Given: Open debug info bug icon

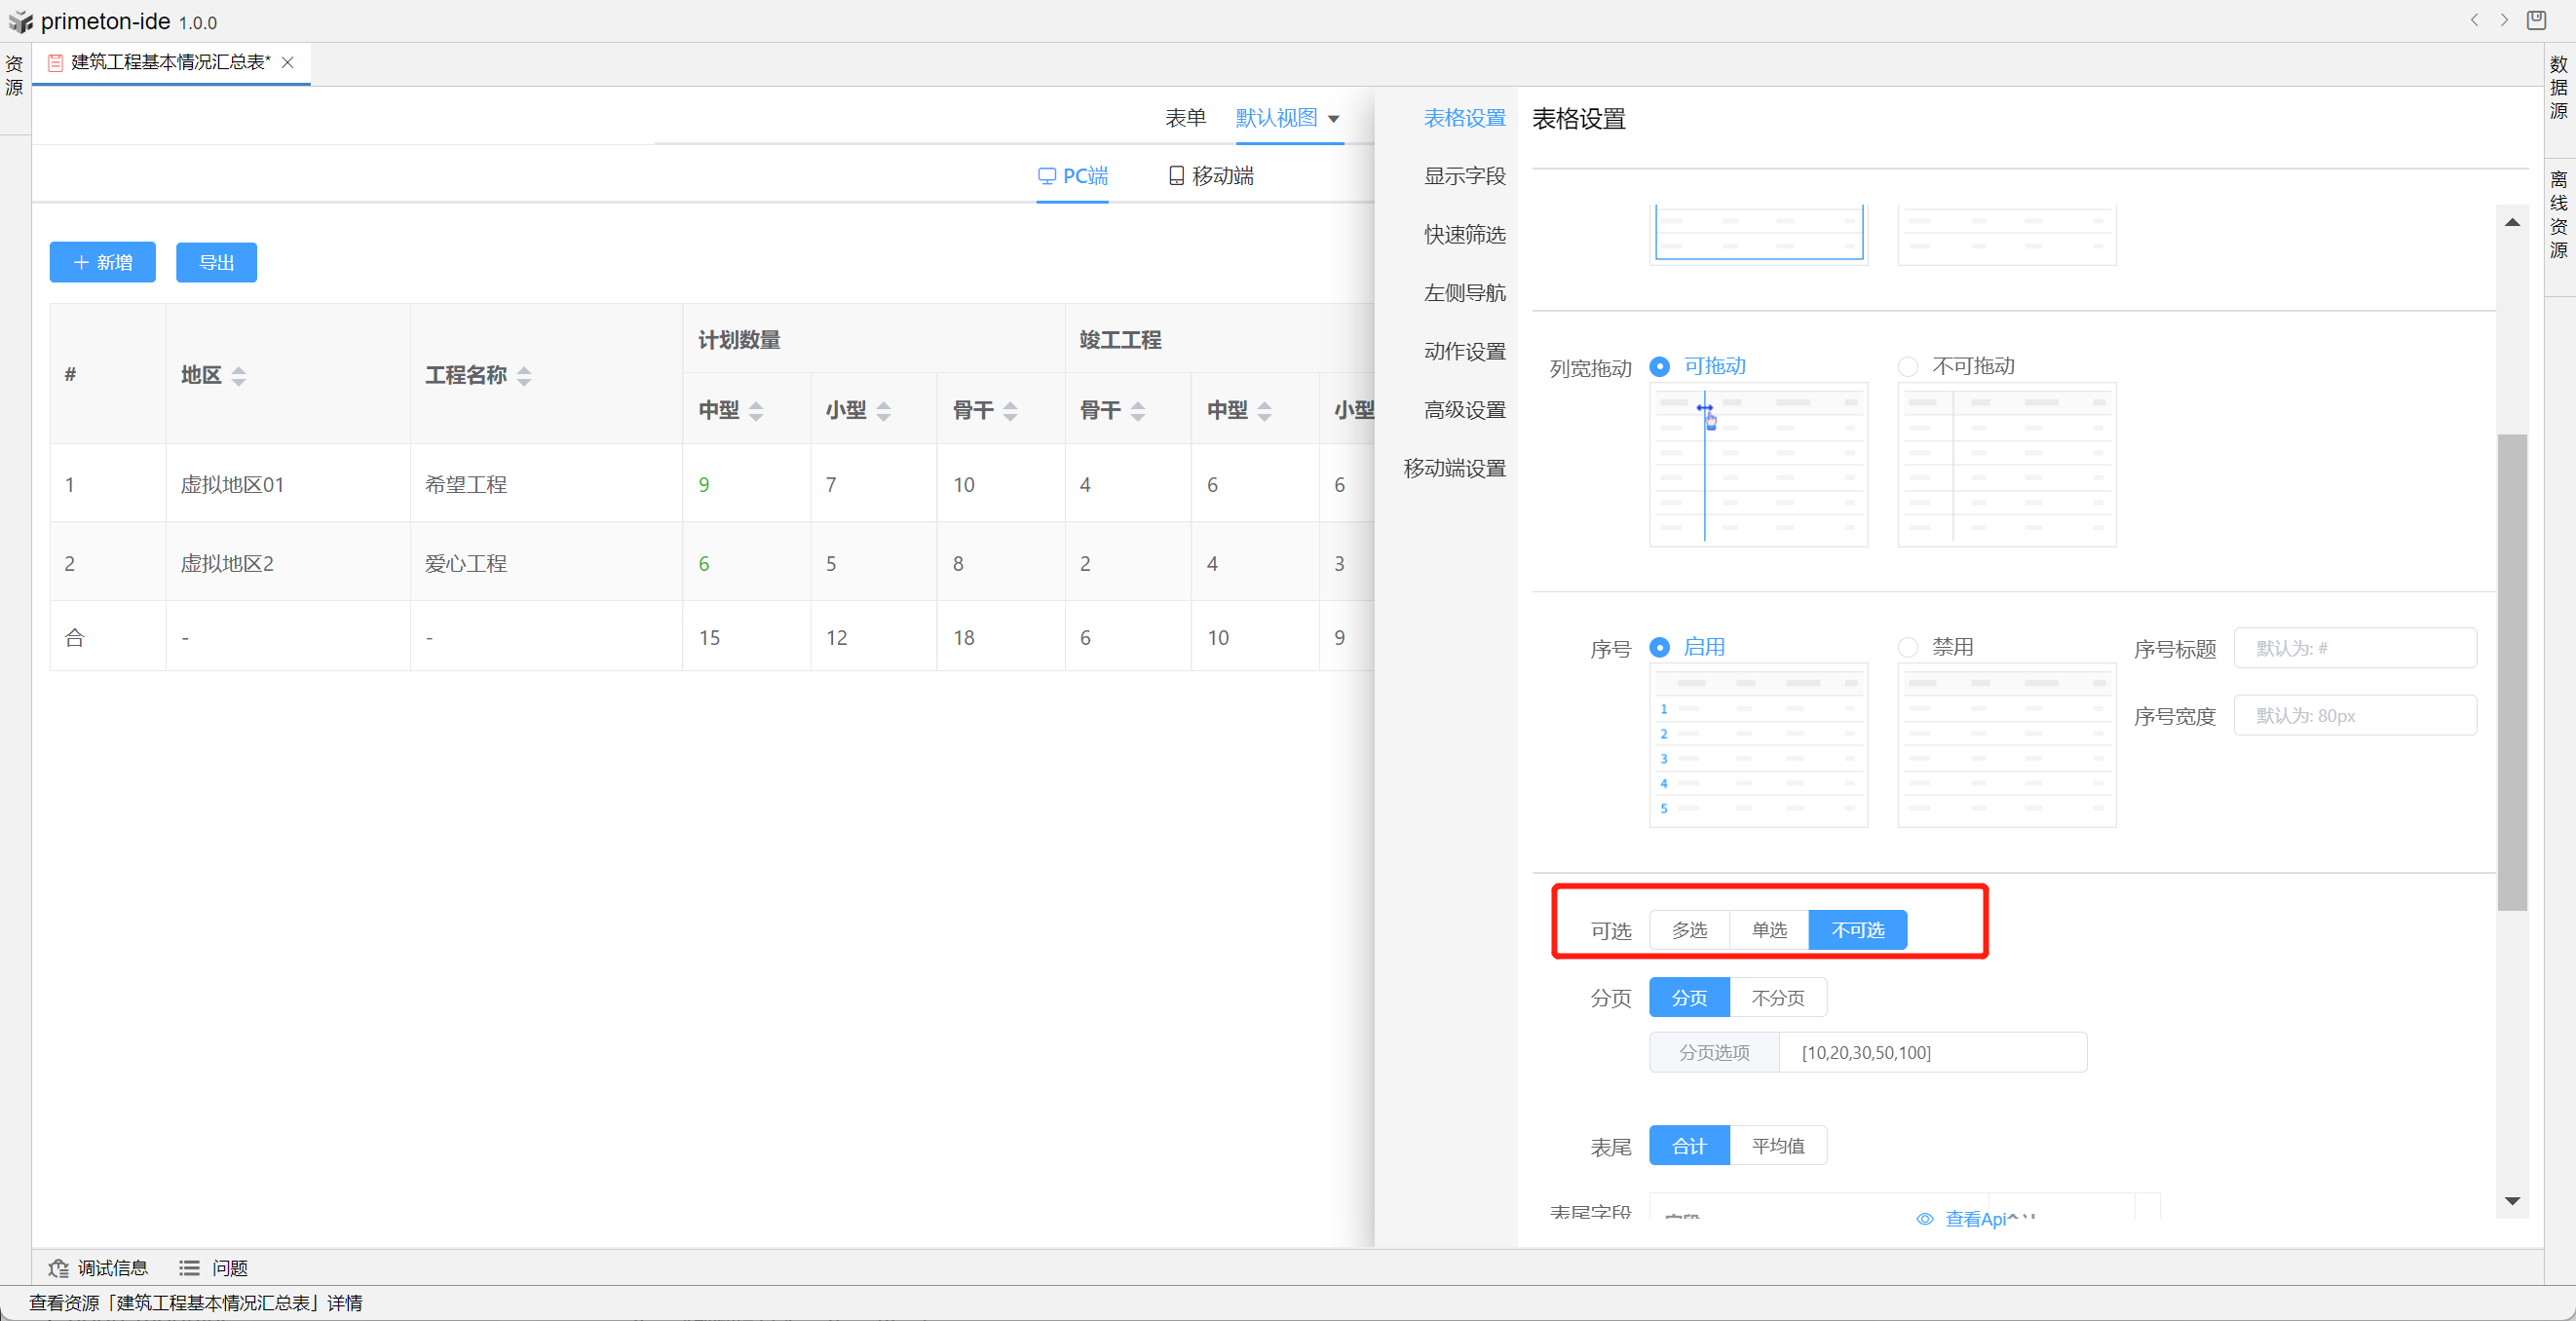Looking at the screenshot, I should click(x=59, y=1268).
